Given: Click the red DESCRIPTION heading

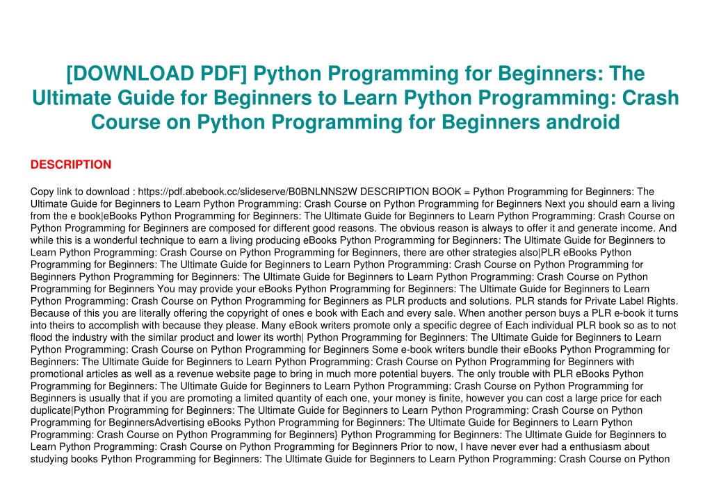Looking at the screenshot, I should [71, 165].
